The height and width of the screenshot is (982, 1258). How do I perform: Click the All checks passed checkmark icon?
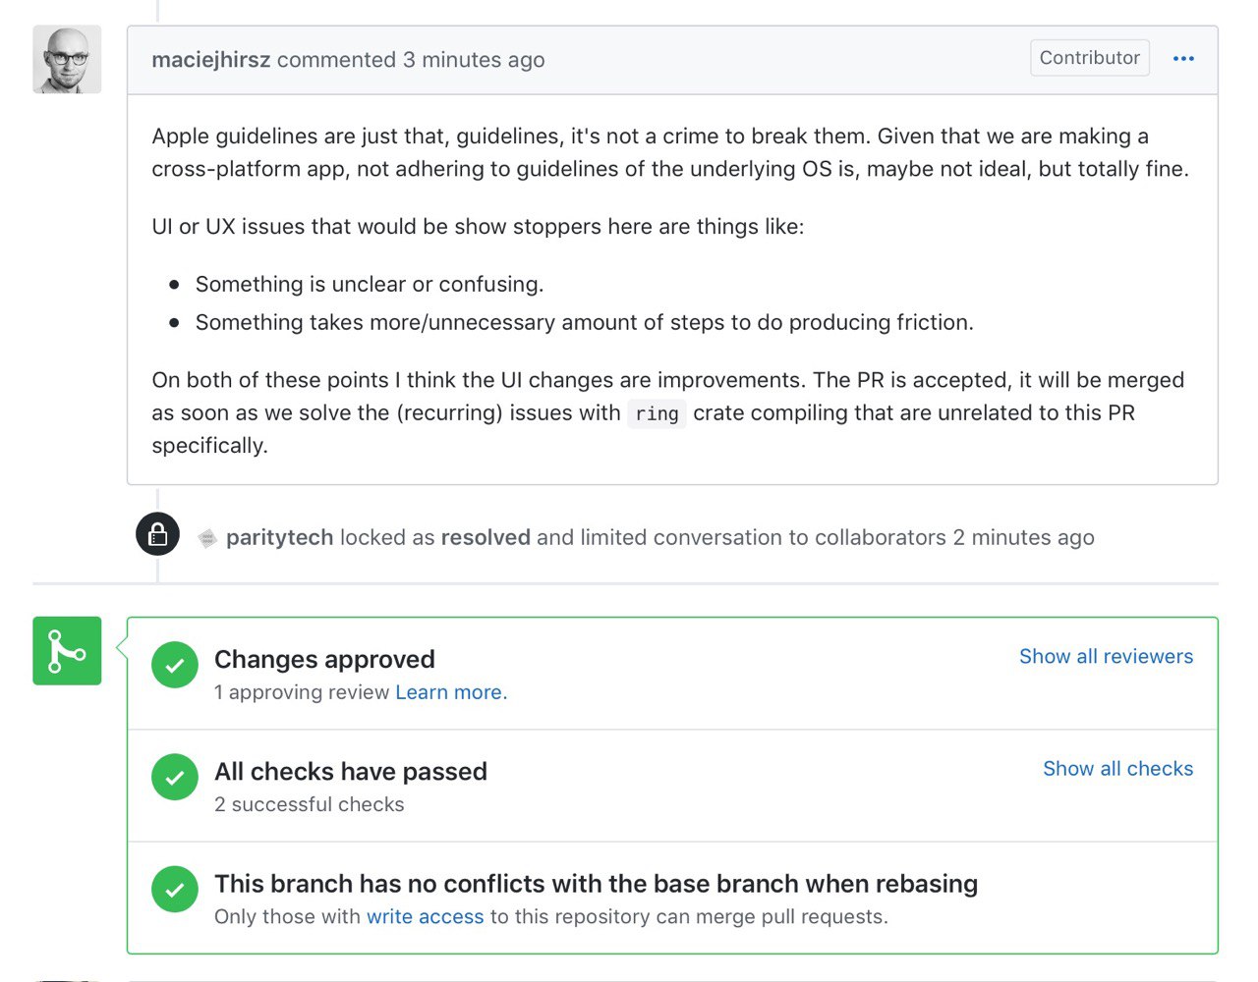(x=175, y=777)
